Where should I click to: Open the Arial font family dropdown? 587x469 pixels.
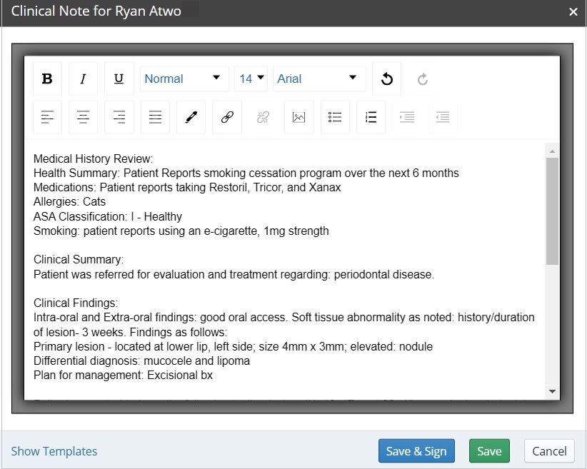[x=319, y=78]
